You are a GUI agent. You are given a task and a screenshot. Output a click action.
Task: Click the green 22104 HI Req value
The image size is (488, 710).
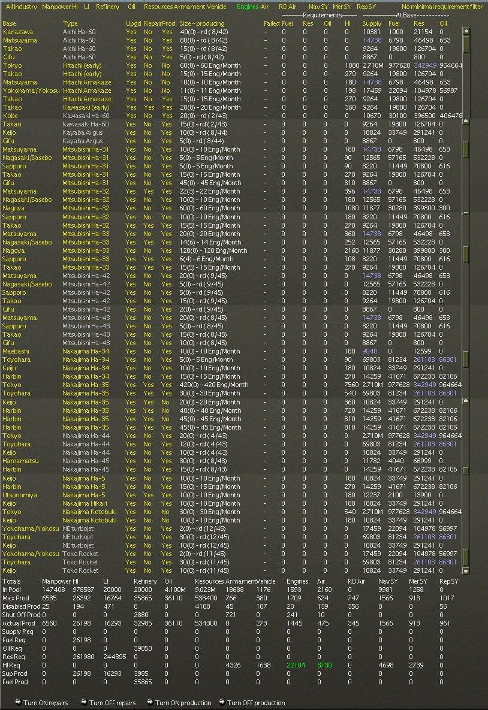coord(296,665)
